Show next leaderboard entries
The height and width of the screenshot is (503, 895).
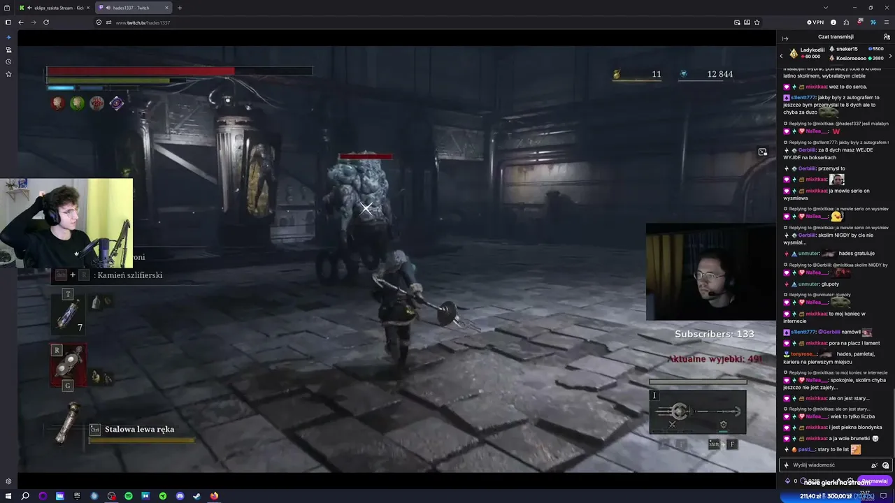[x=890, y=55]
